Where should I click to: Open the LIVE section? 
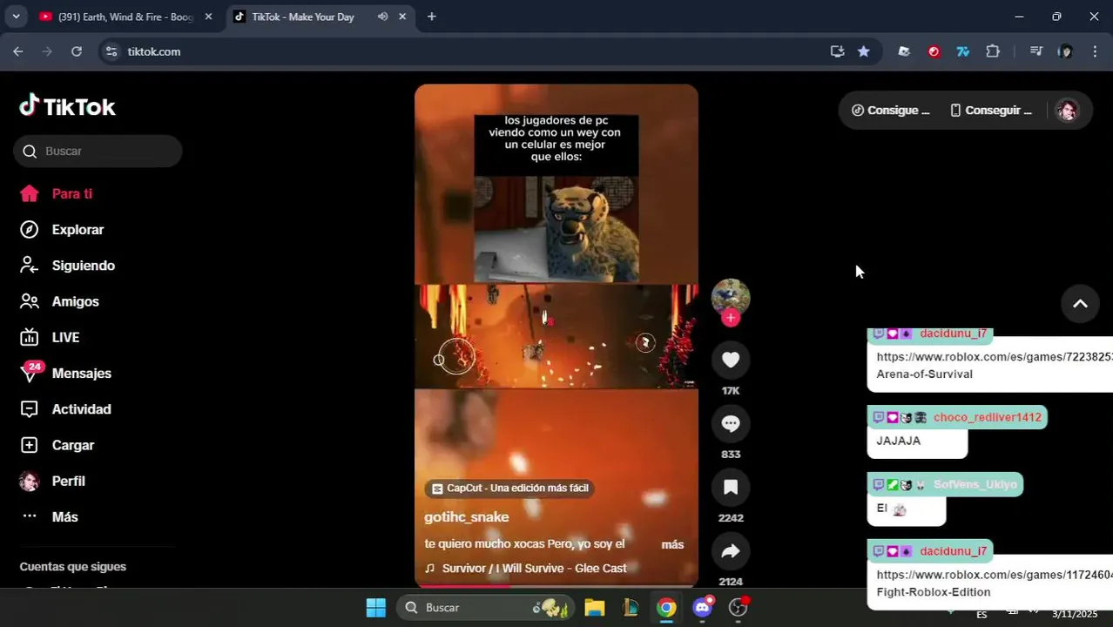point(50,337)
